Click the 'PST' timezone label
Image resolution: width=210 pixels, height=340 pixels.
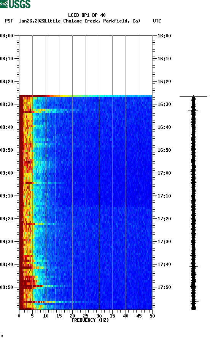(9, 21)
